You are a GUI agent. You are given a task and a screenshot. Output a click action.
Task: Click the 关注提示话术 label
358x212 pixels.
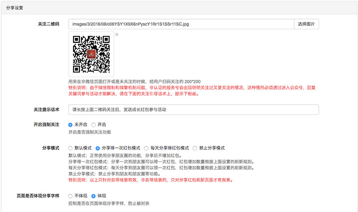(x=47, y=109)
